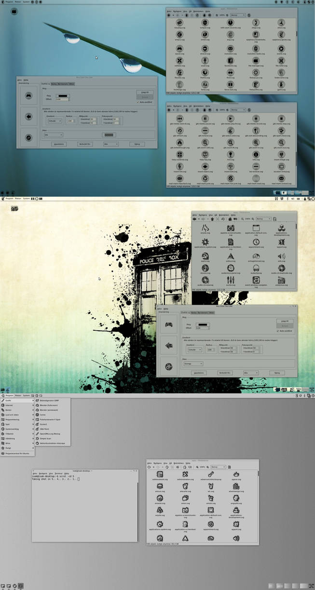
Task: Launch Vektorillustratören Inkscape from submenu
Action: coord(53,443)
